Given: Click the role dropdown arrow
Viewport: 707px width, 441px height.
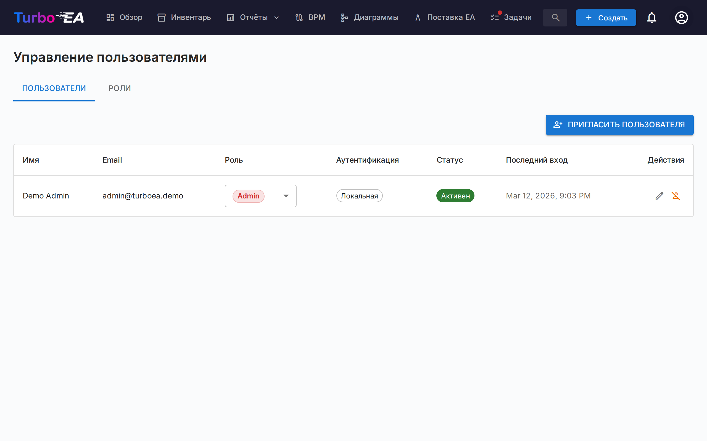Looking at the screenshot, I should click(x=286, y=196).
